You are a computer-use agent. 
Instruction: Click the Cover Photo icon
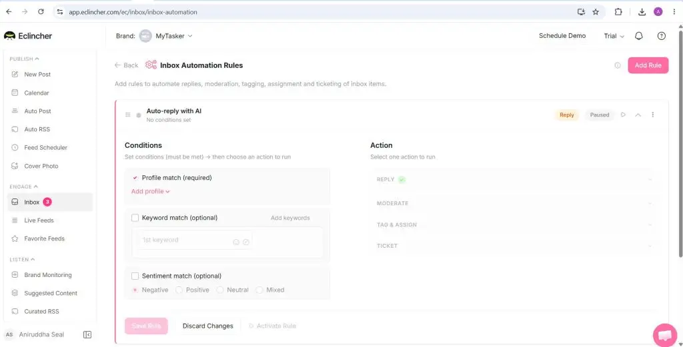pyautogui.click(x=15, y=166)
